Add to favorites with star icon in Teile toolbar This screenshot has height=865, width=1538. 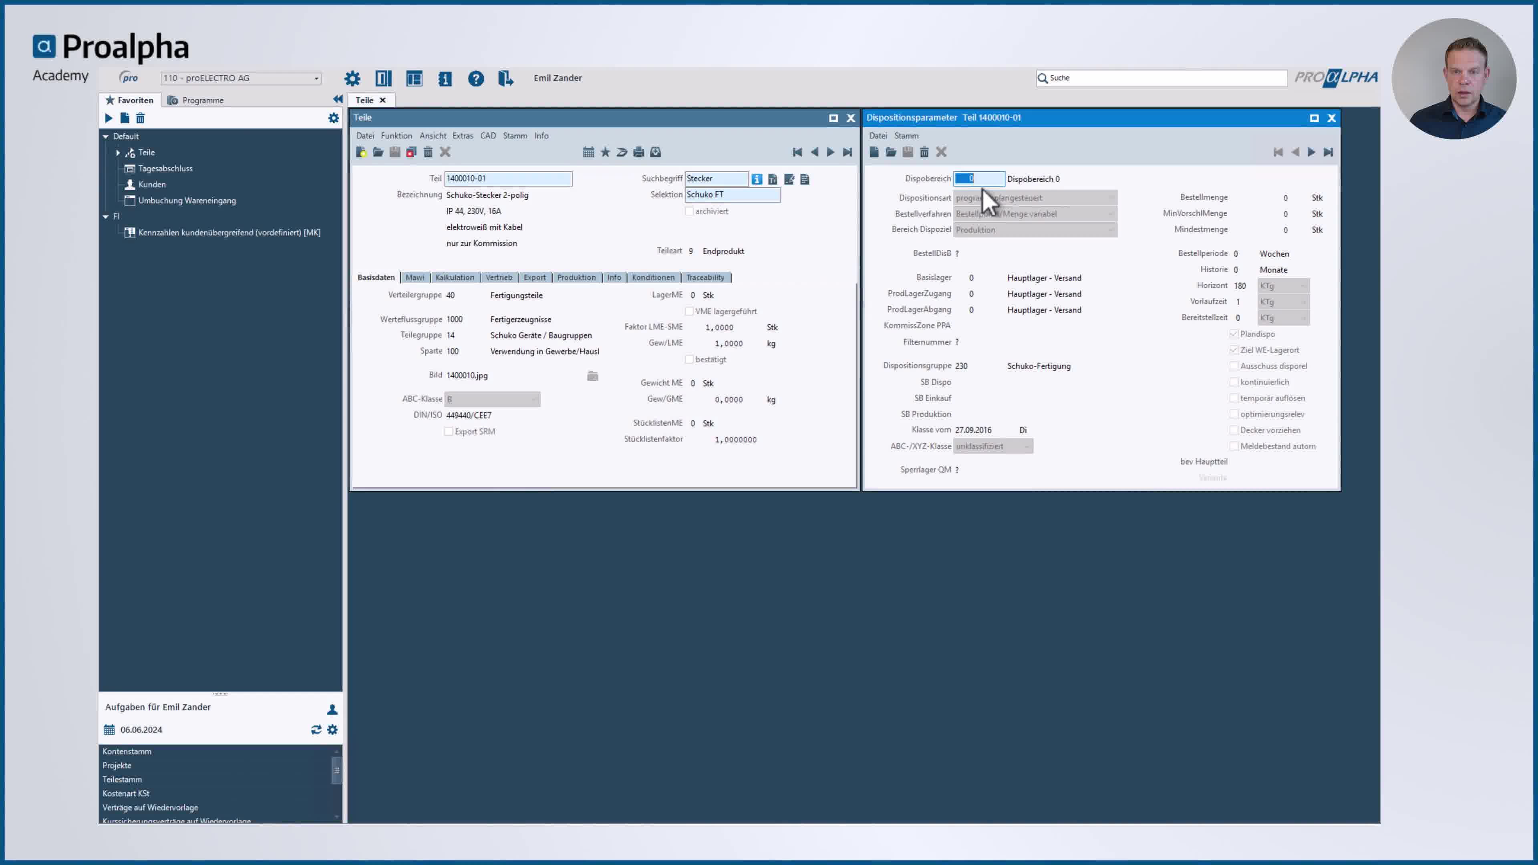[606, 152]
